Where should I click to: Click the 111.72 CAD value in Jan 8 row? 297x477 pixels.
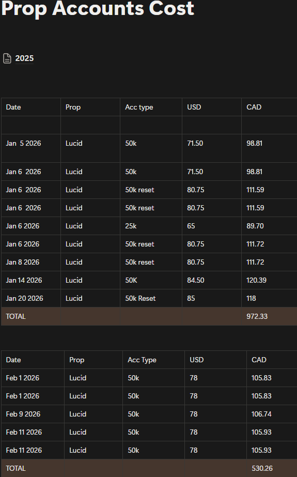[x=255, y=262]
